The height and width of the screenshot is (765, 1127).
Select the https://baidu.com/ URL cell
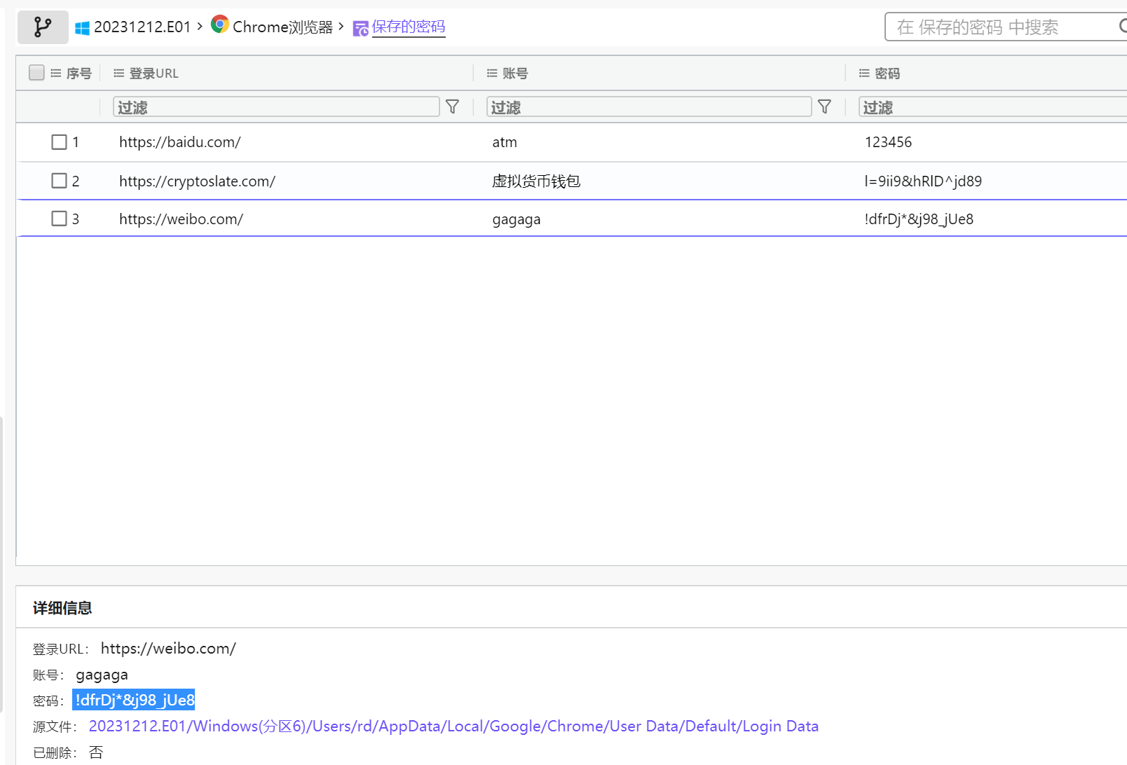(180, 142)
